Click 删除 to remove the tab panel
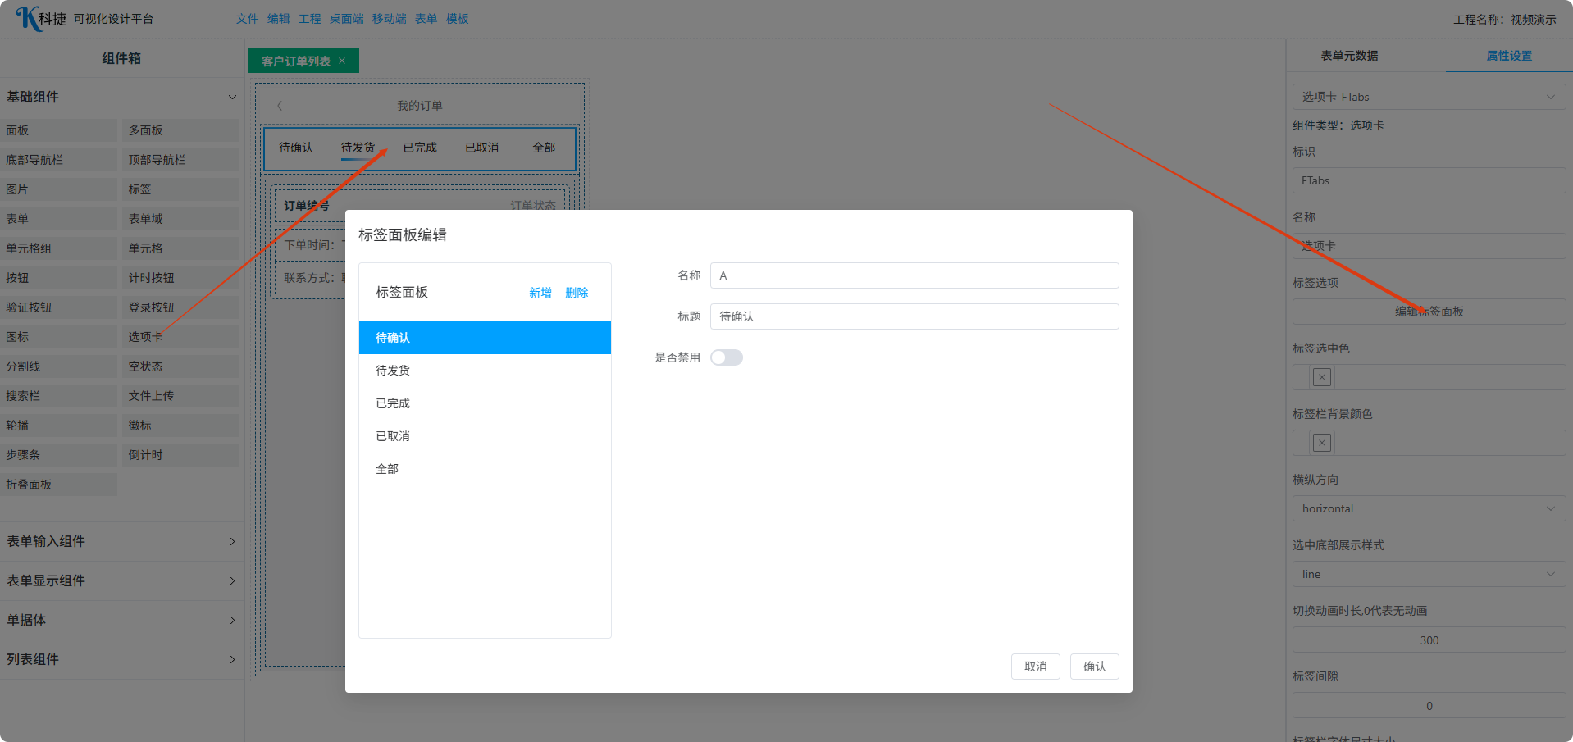The image size is (1573, 742). (x=577, y=293)
